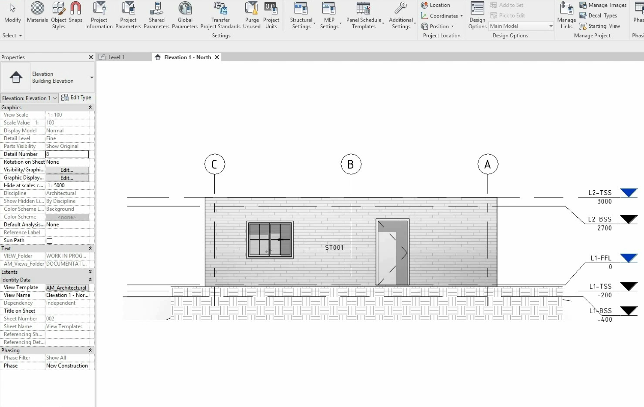Toggle the Sun Path checkbox
Viewport: 644px width, 407px height.
tap(50, 241)
